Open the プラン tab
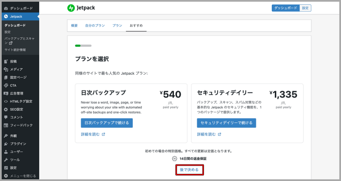Screen dimensions: 341x181 (x=117, y=26)
